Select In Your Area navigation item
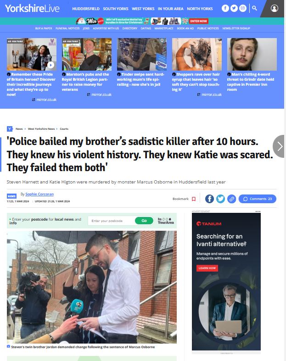 170,9
